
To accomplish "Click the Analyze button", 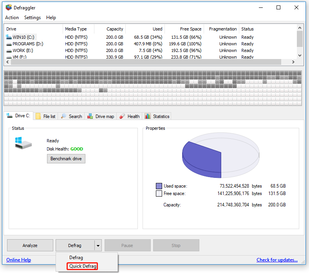I will click(x=30, y=245).
